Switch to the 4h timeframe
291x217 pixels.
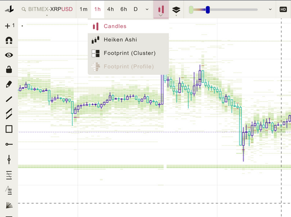point(110,9)
